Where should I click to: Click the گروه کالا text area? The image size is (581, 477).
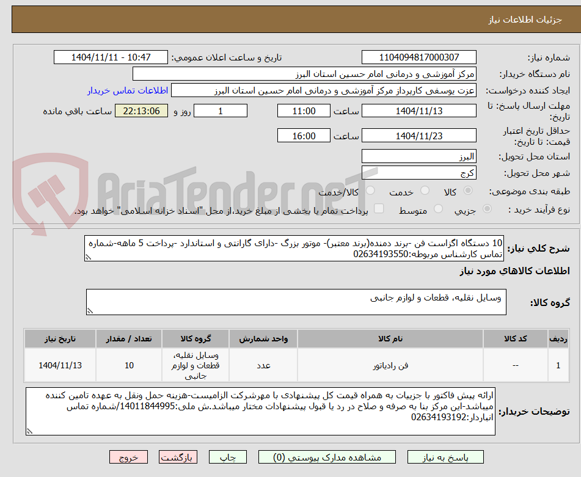[x=296, y=302]
